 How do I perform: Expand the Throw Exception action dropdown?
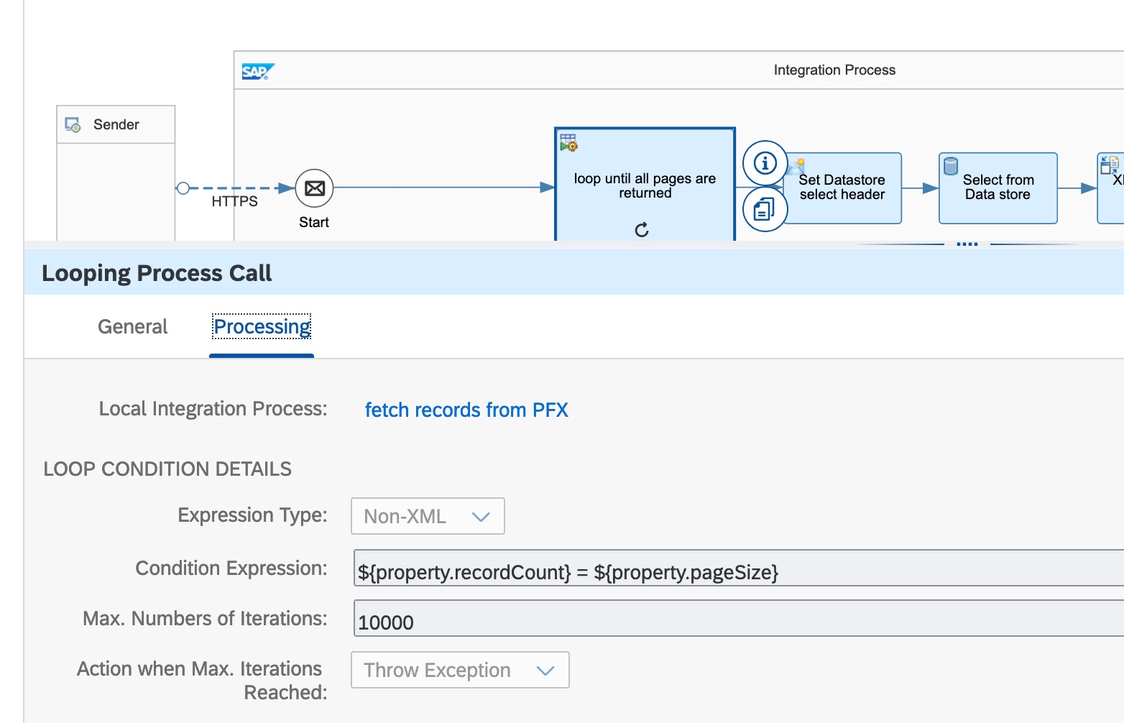pos(460,670)
